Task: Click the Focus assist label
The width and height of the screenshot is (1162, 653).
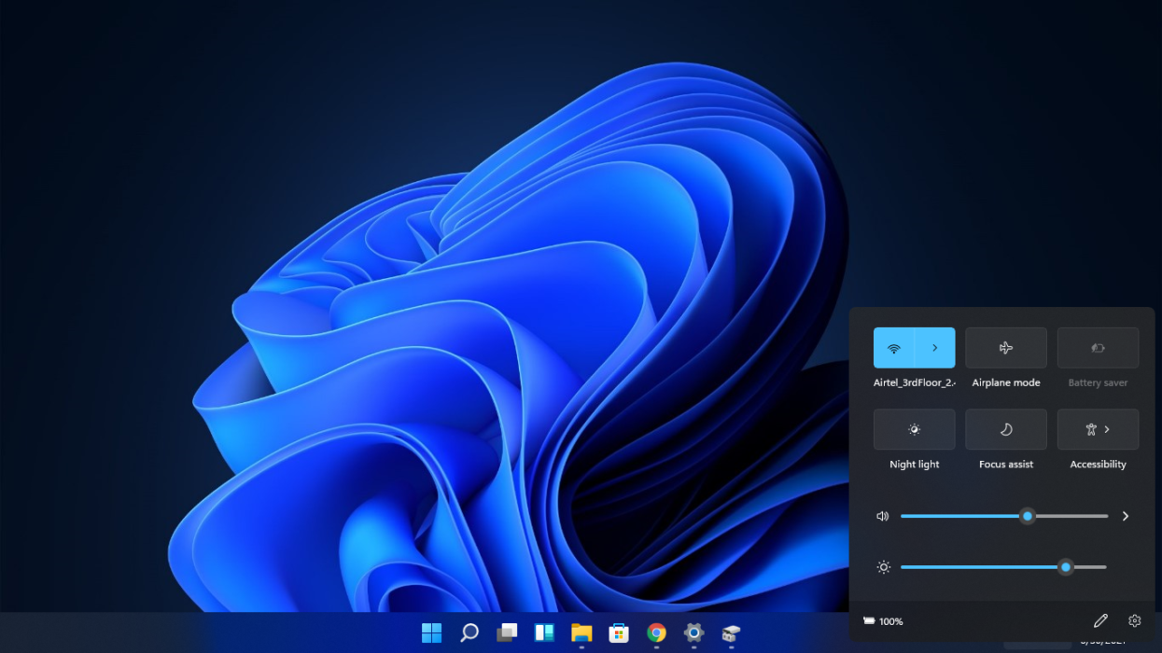Action: 1006,465
